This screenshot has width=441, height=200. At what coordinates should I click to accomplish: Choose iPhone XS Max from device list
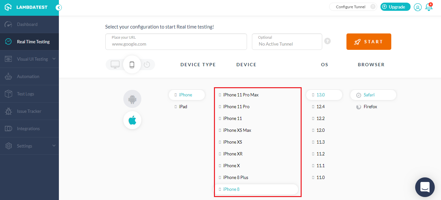coord(237,130)
